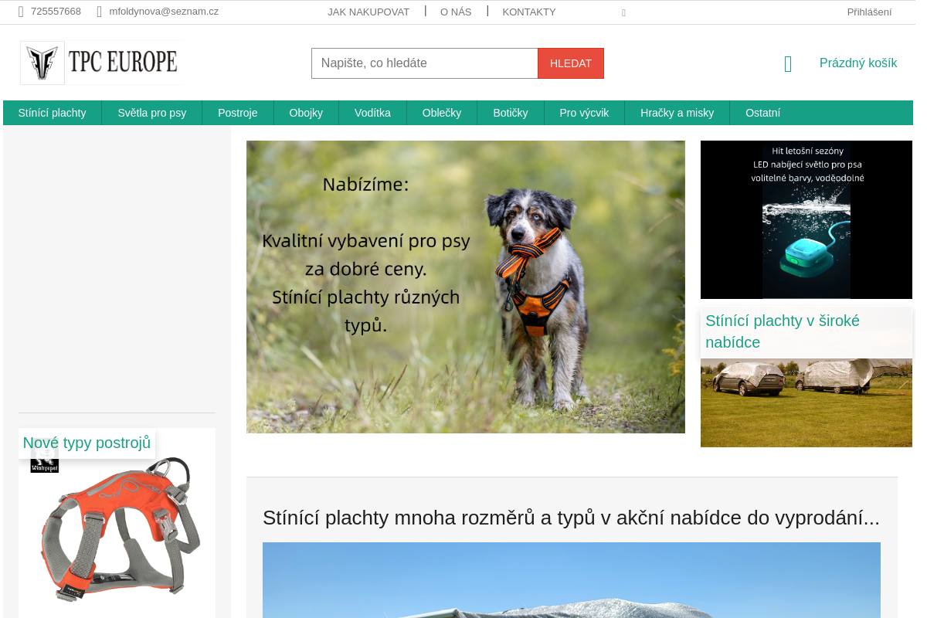Image resolution: width=927 pixels, height=618 pixels.
Task: Open the Stínící plachty menu category
Action: click(52, 113)
